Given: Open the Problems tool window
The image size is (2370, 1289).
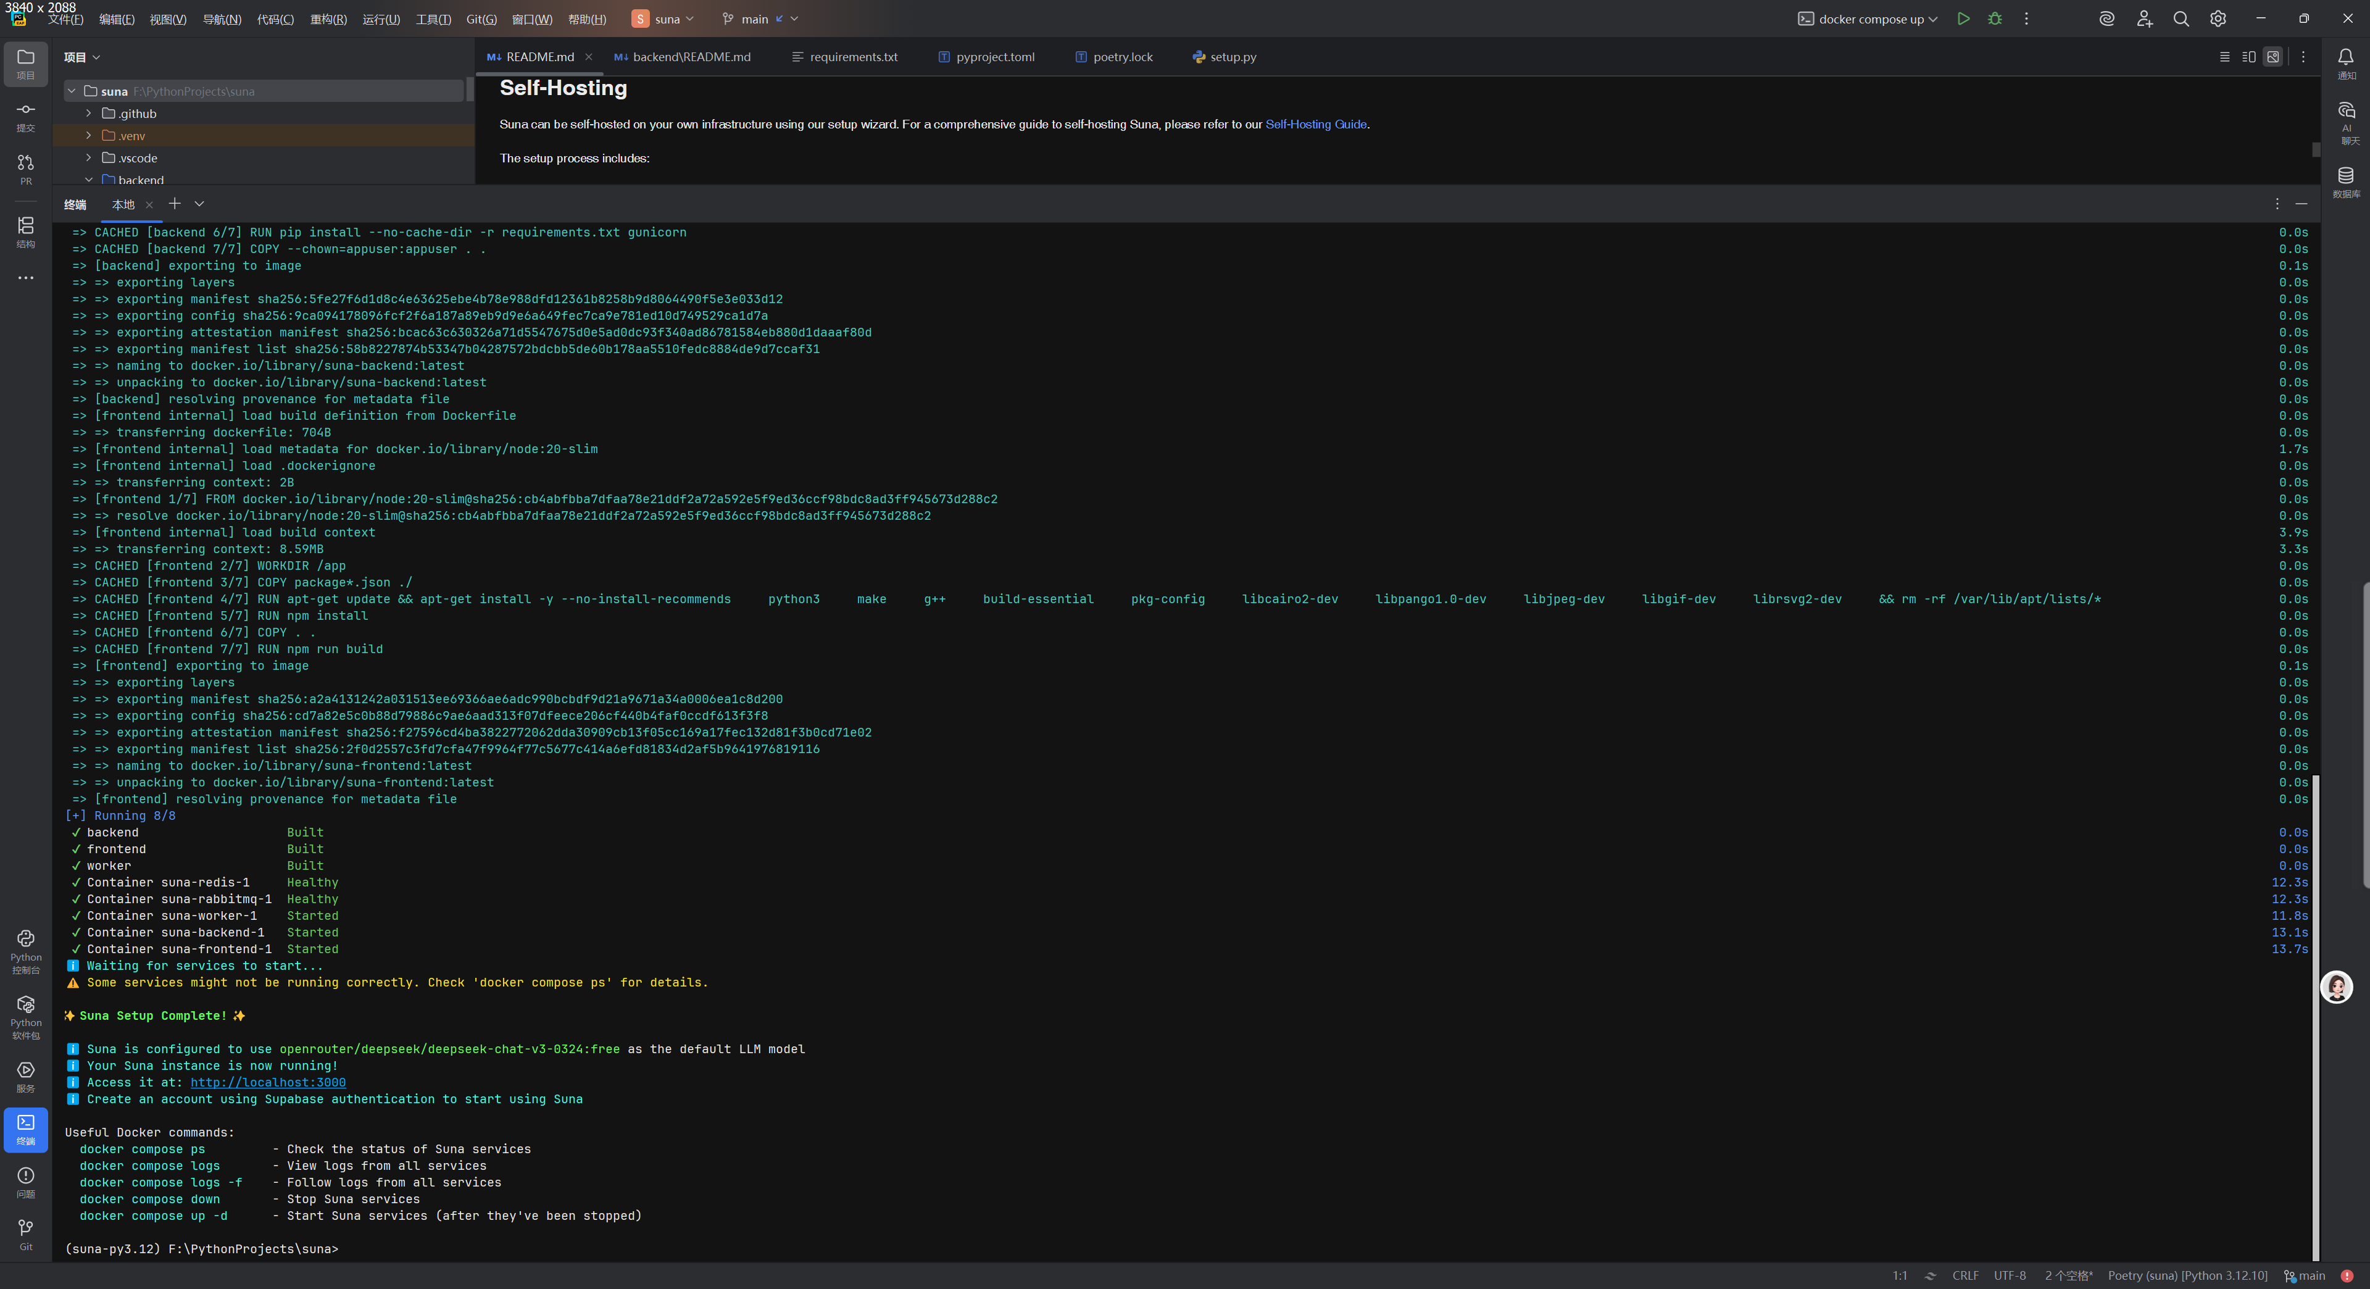Looking at the screenshot, I should coord(26,1180).
